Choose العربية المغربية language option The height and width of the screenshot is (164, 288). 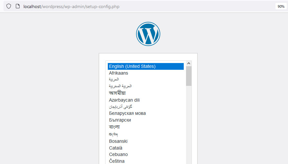[146, 86]
